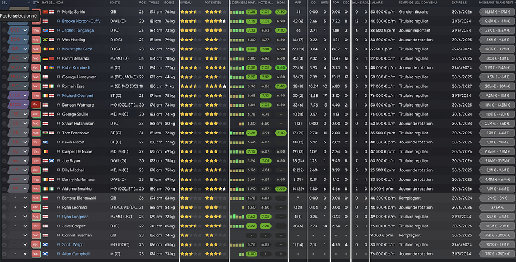Image resolution: width=516 pixels, height=262 pixels.
Task: Click the 'Vac' status badge on Bartosz Białkowski's row
Action: point(36,198)
